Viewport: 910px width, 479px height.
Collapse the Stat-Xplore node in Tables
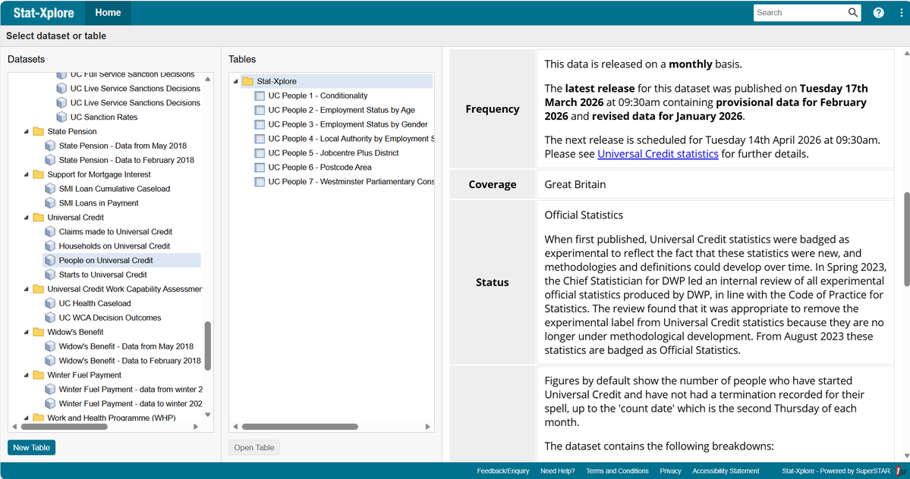(x=235, y=81)
